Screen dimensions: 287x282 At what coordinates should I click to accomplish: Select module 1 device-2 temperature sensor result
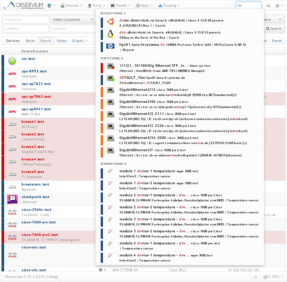[180, 186]
